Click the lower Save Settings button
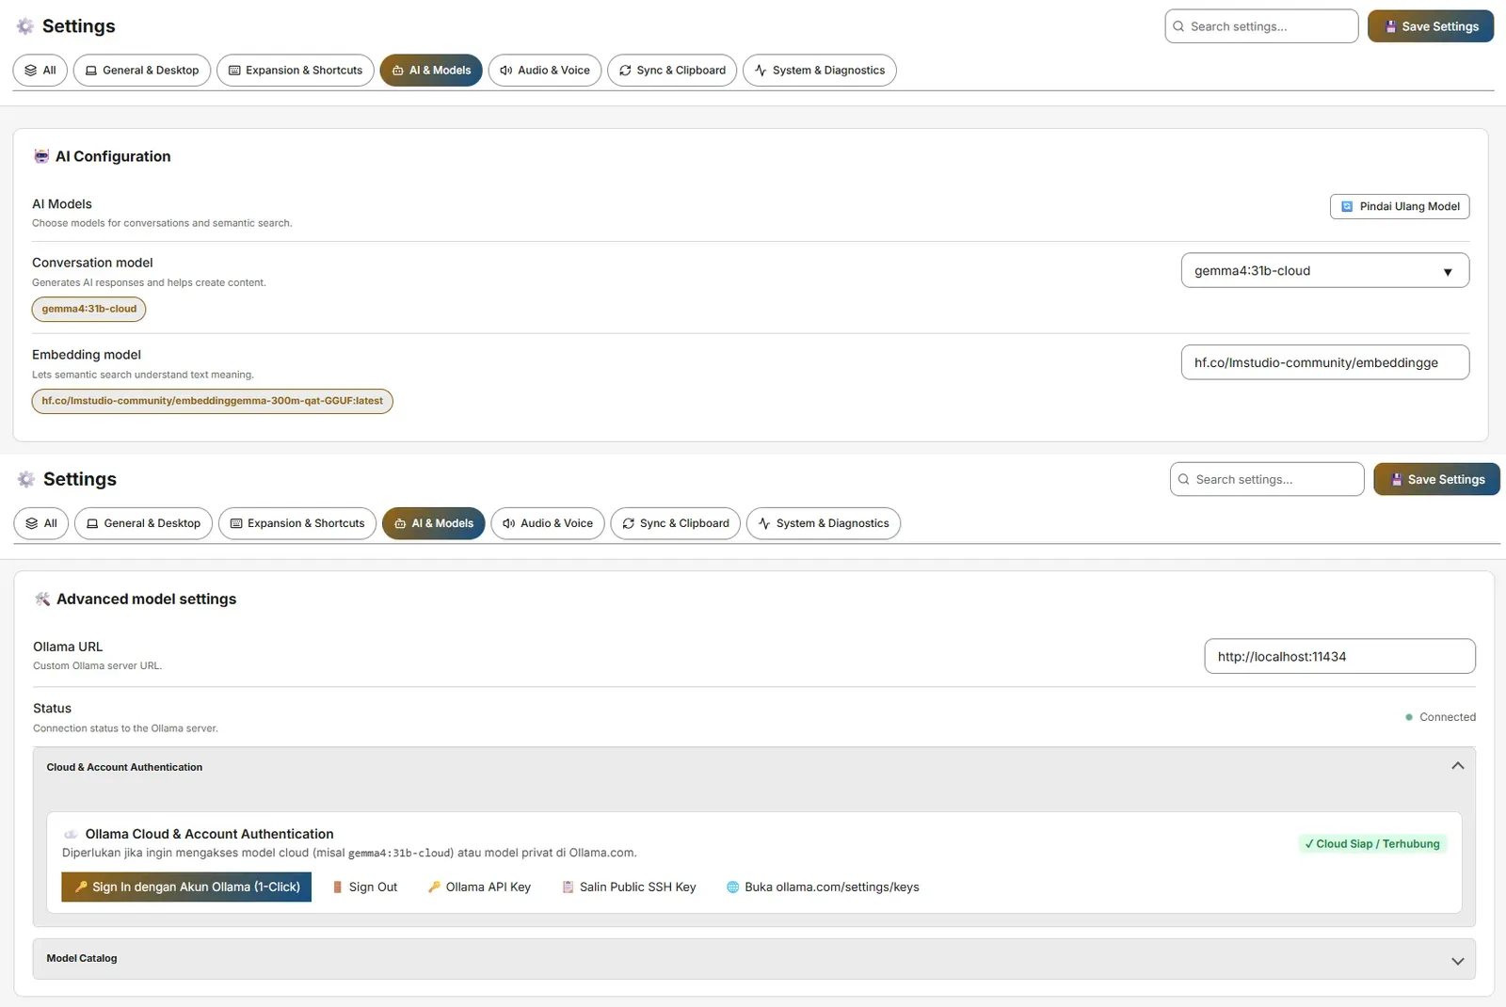 [1436, 479]
